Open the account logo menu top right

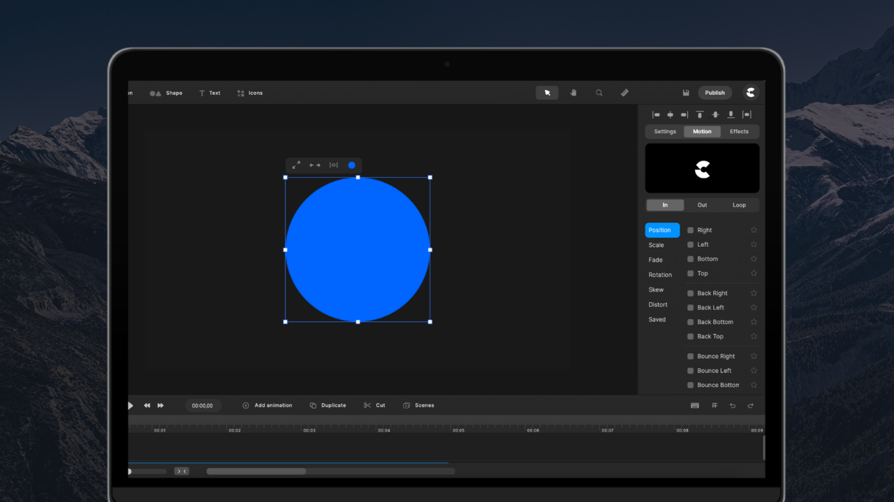click(750, 93)
